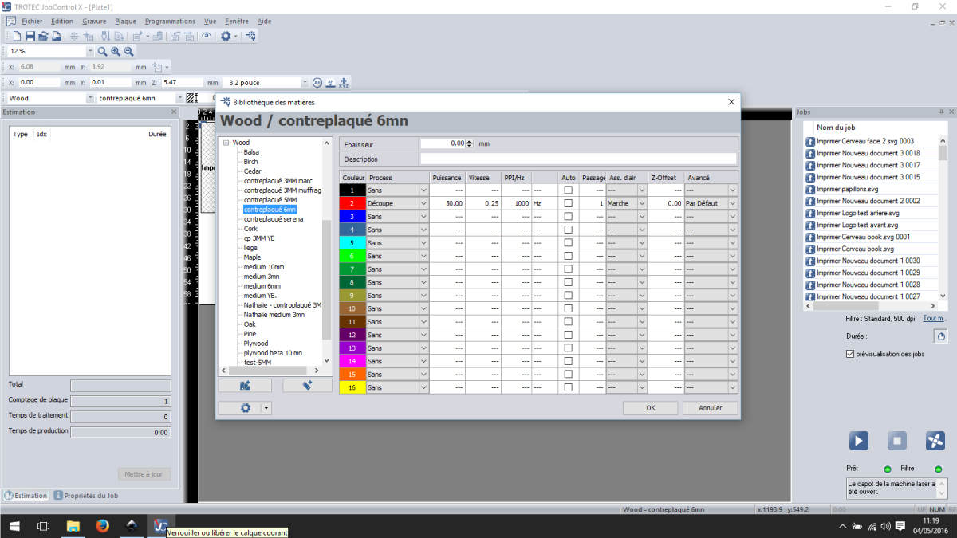
Task: Click the material library icon in main toolbar
Action: click(x=250, y=36)
